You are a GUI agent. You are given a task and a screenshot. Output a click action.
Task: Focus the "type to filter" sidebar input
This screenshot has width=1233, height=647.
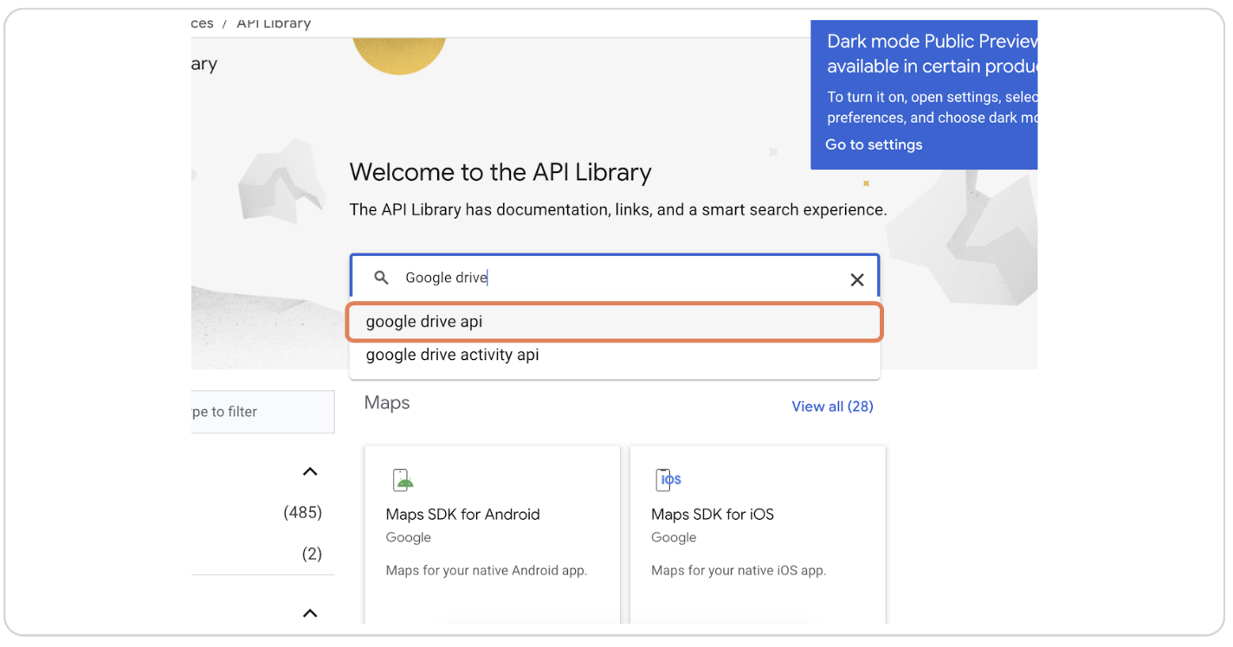(x=260, y=412)
